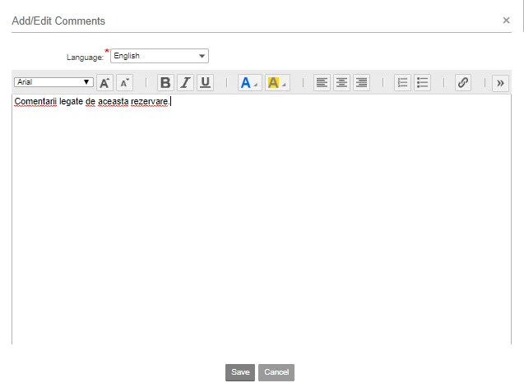Insert a numbered list
The image size is (524, 392).
[x=402, y=82]
